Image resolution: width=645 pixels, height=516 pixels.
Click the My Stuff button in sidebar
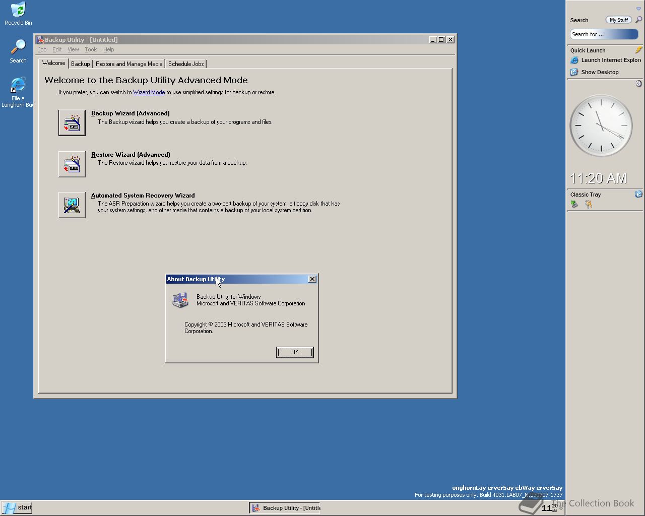point(618,20)
